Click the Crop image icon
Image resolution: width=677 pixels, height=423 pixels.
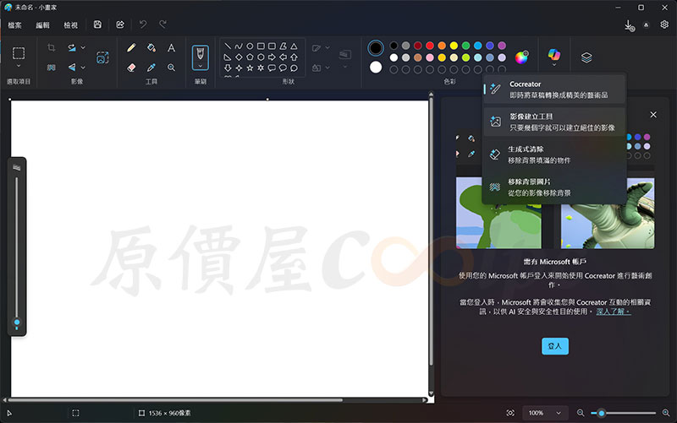pyautogui.click(x=51, y=48)
